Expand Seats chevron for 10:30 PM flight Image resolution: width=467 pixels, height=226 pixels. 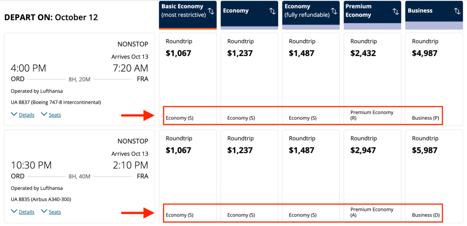click(44, 211)
